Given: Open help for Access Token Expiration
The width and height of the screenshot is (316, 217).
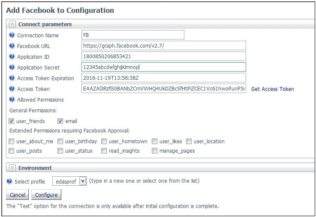Looking at the screenshot, I should pos(12,78).
